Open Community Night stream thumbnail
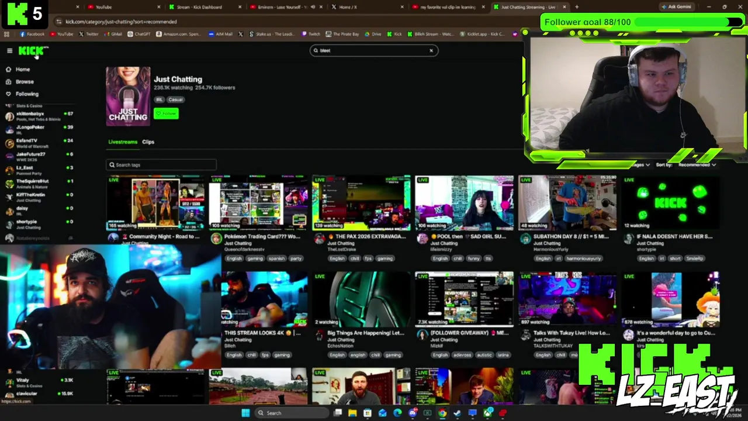The image size is (748, 421). point(155,203)
